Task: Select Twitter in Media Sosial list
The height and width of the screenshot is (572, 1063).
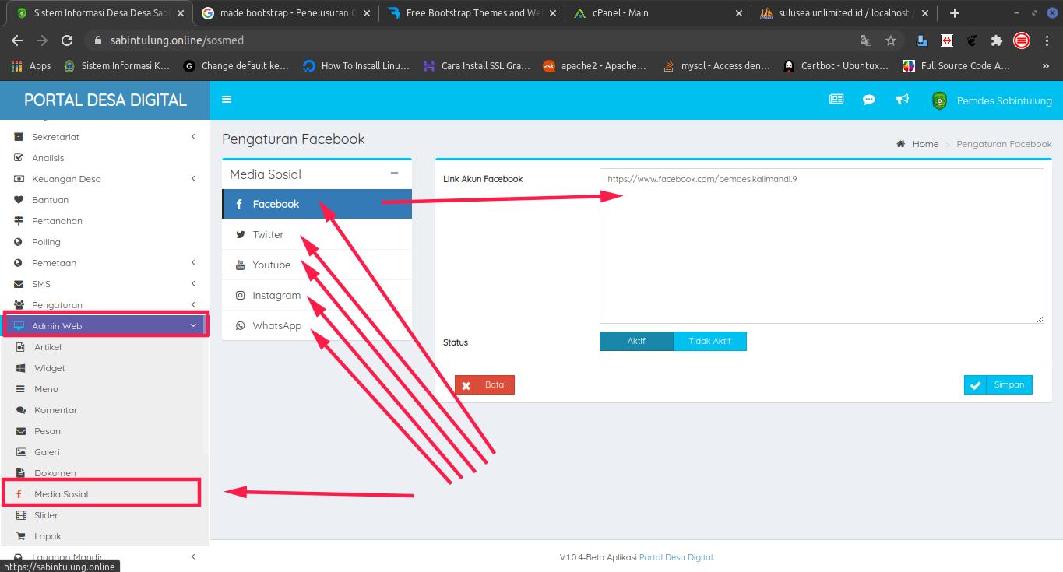Action: 268,234
